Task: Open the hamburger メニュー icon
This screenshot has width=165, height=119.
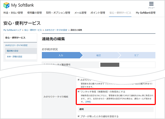Action: 151,5
